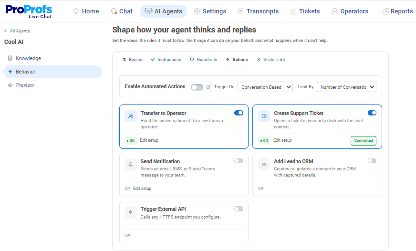The width and height of the screenshot is (416, 251).
Task: Open the Tickets menu item
Action: coord(306,11)
